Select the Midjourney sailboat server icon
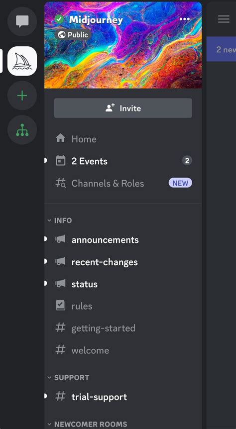 tap(22, 61)
